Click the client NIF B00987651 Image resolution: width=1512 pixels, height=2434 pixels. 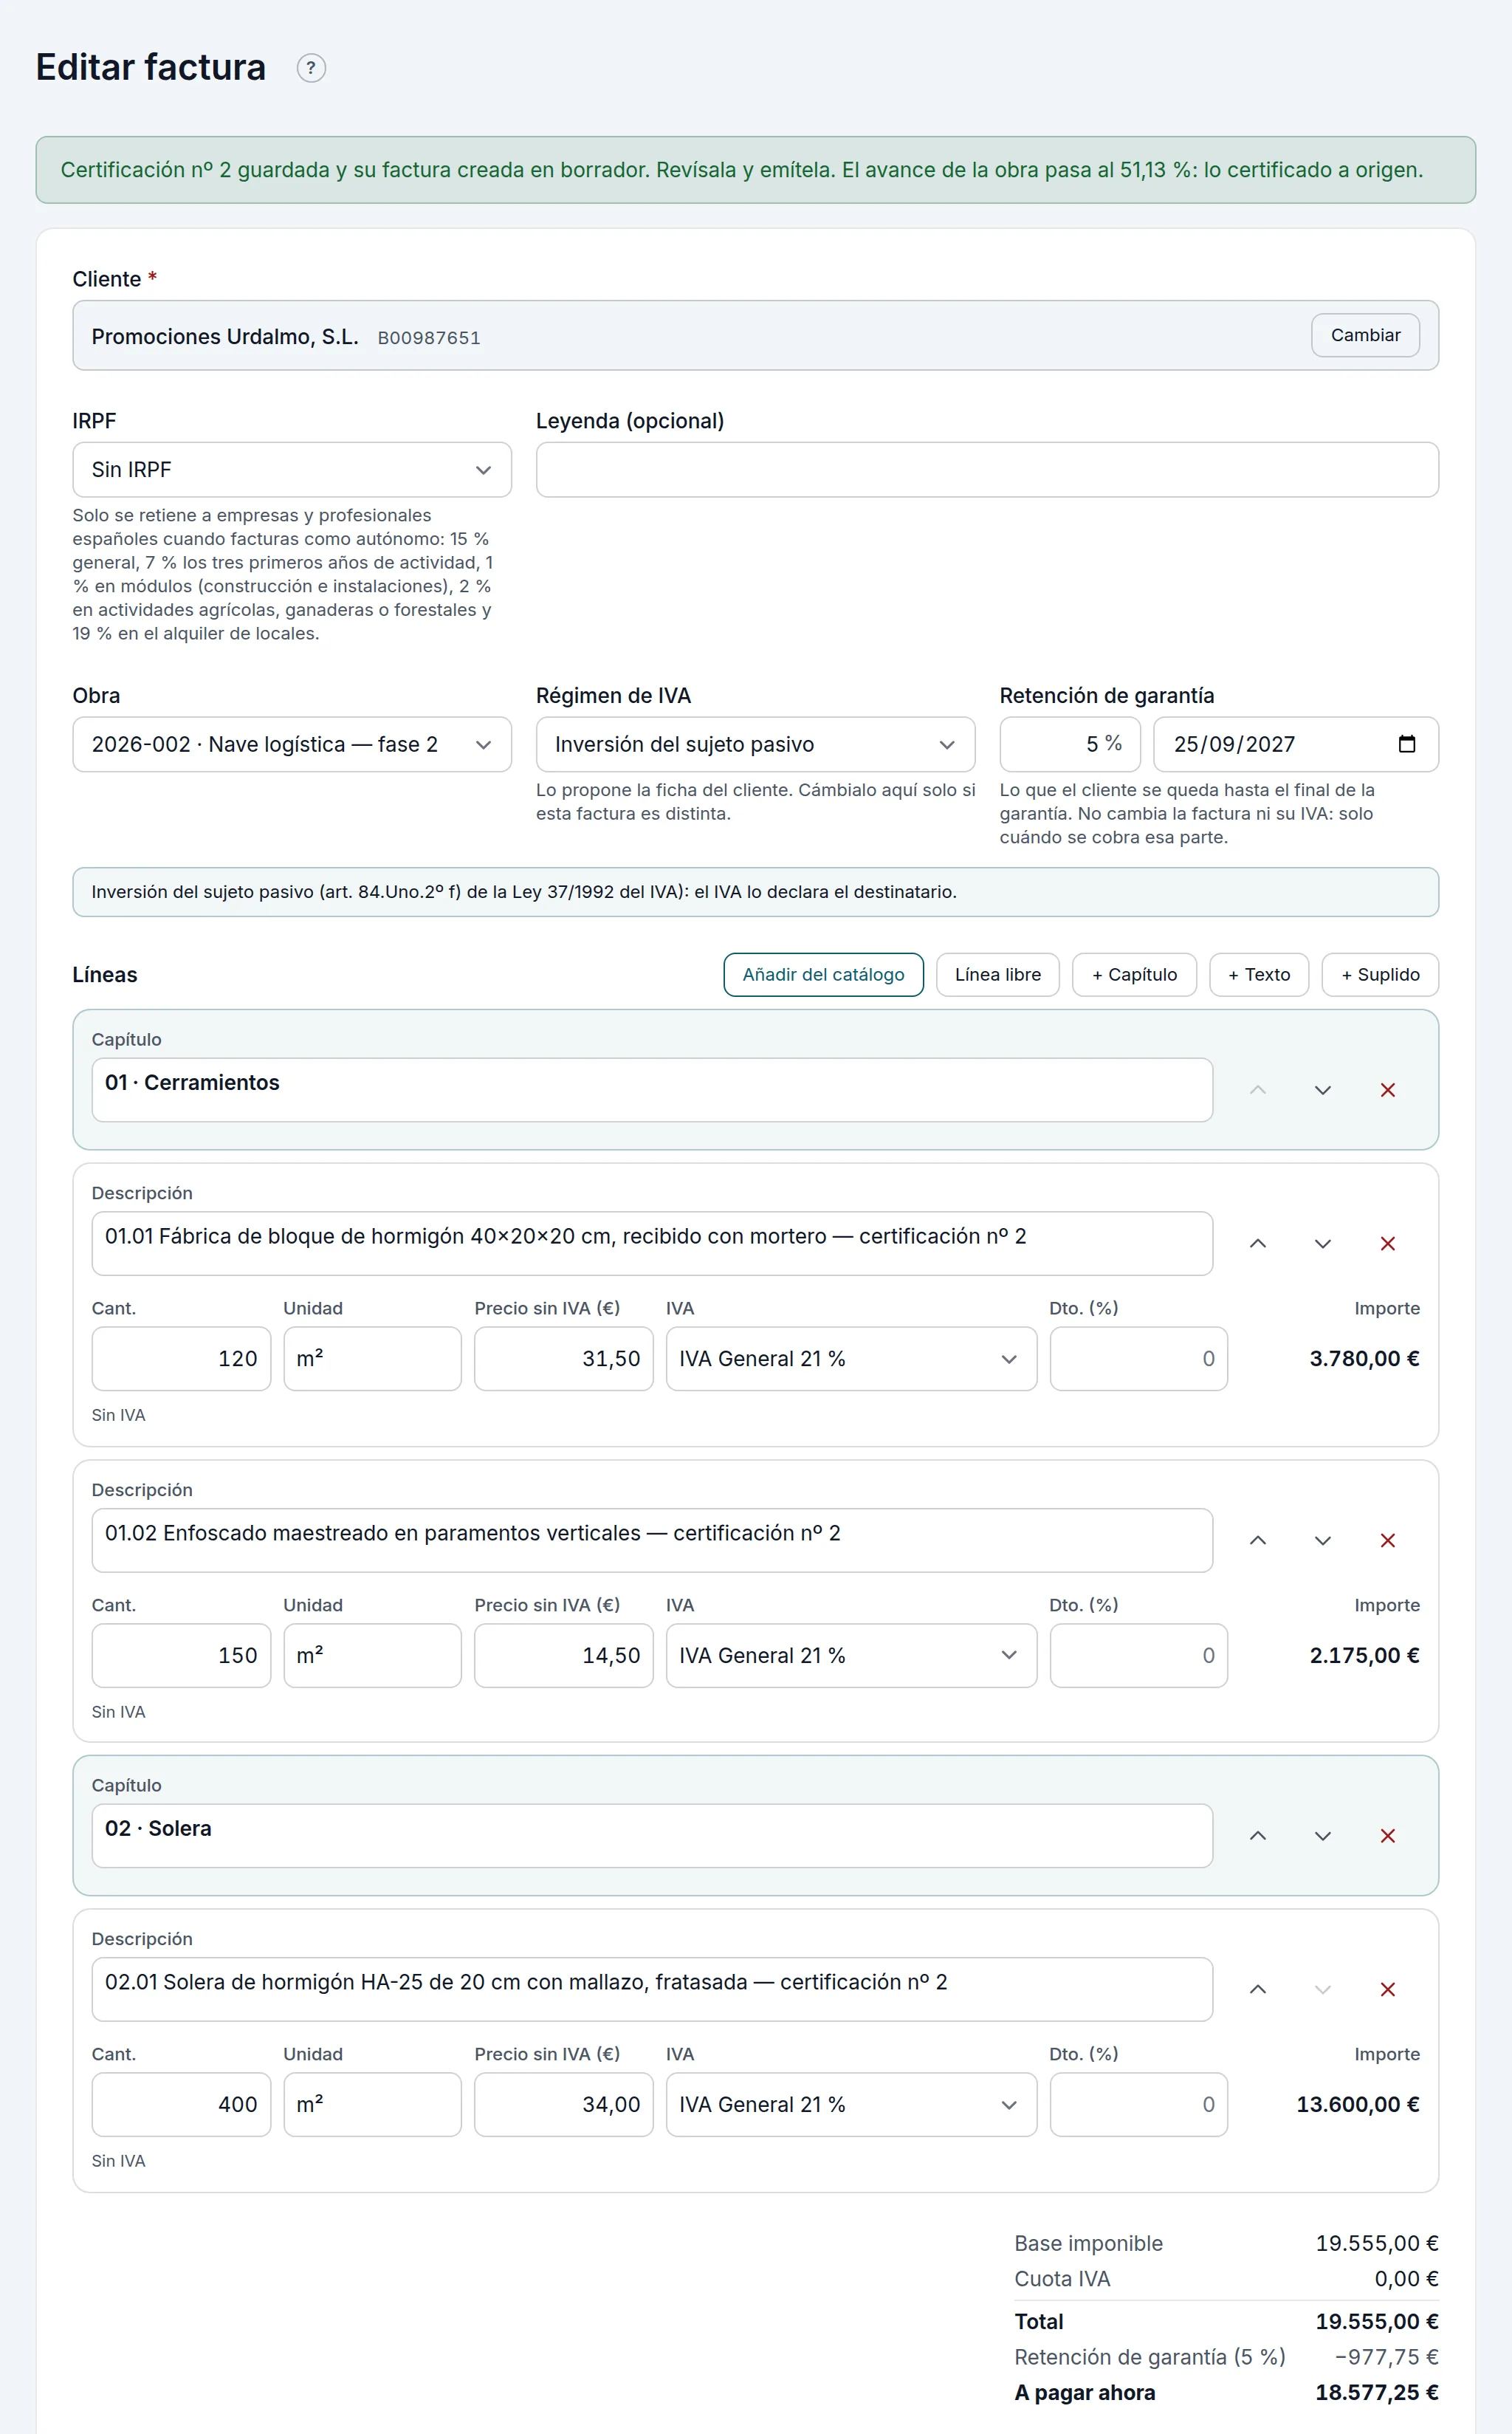click(x=429, y=338)
